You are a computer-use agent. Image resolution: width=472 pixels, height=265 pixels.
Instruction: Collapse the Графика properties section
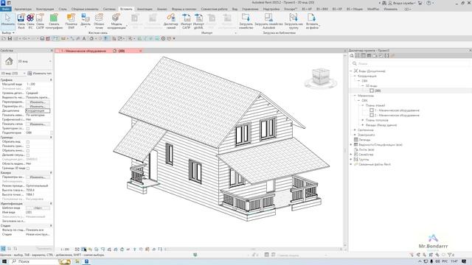tap(51, 80)
